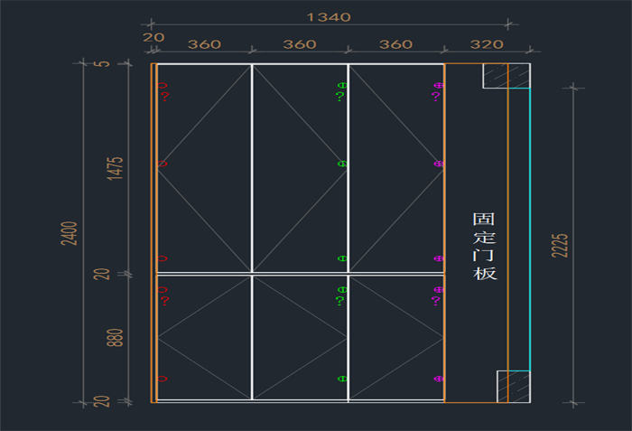Click the hatched rectangle at bottom right
Image resolution: width=632 pixels, height=431 pixels.
512,386
